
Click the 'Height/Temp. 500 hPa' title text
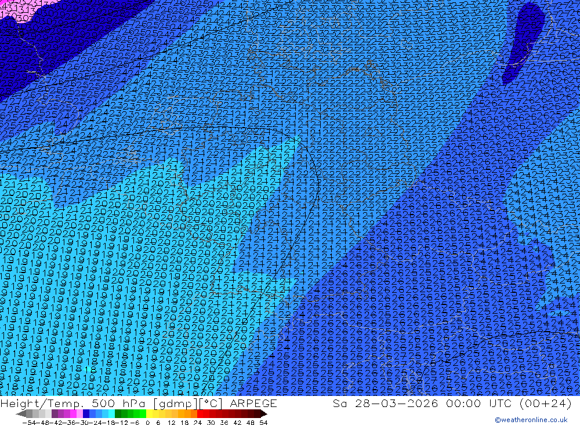coord(74,403)
